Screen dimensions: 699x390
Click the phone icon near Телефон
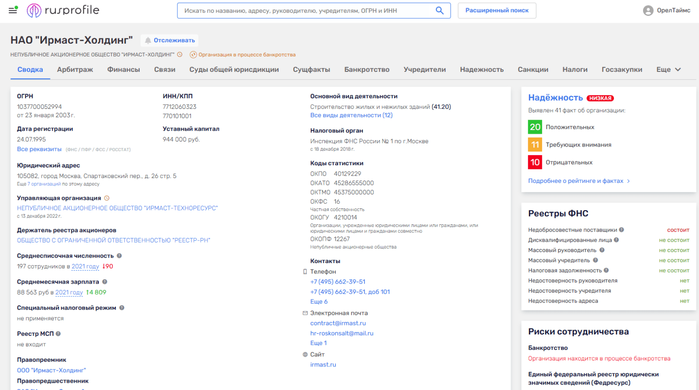305,272
